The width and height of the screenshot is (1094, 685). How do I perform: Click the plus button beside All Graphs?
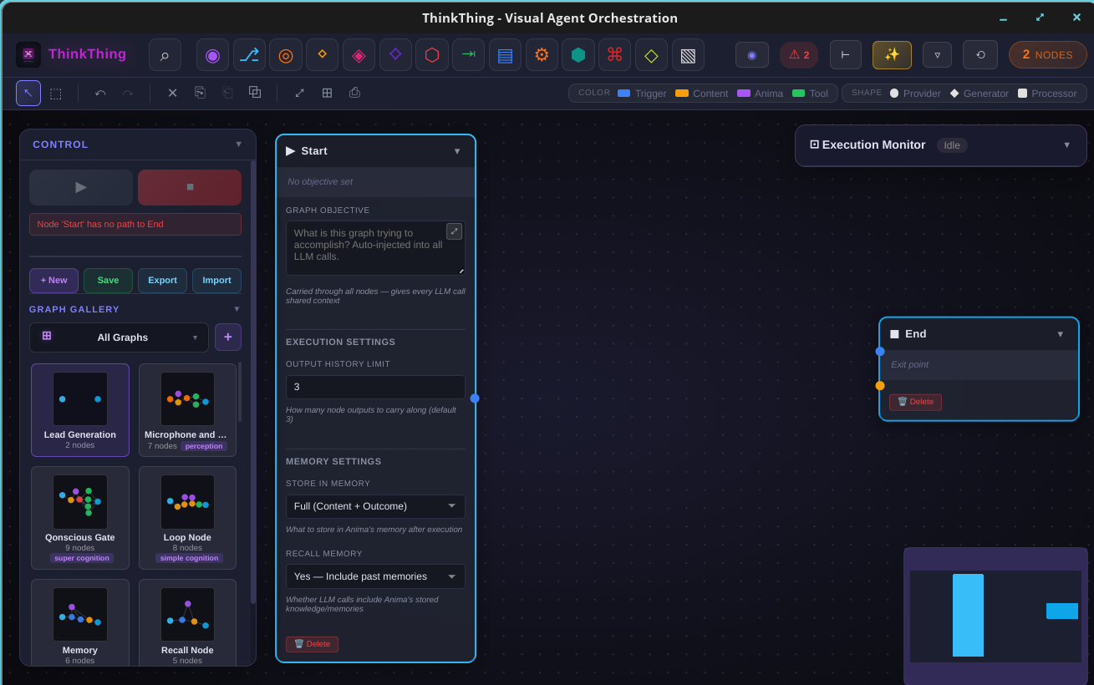click(228, 337)
